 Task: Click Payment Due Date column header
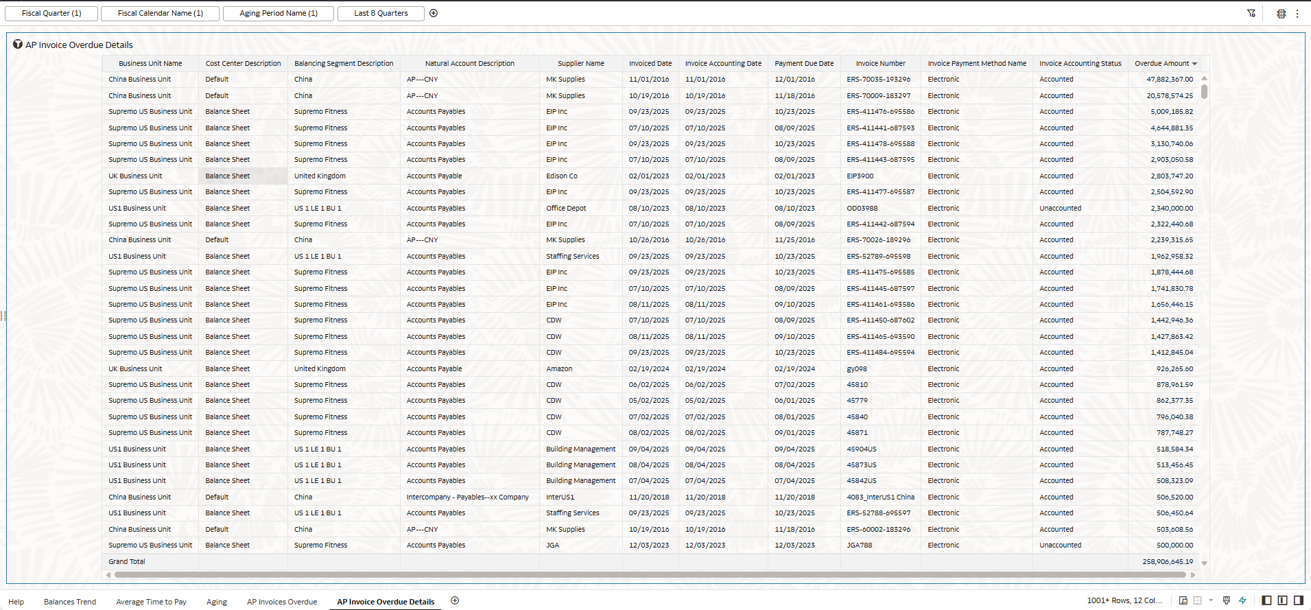(x=804, y=63)
